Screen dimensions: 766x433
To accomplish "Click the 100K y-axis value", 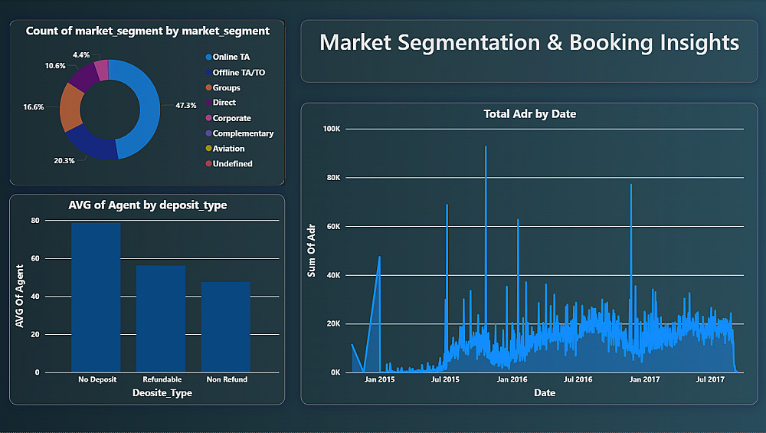I will point(332,129).
